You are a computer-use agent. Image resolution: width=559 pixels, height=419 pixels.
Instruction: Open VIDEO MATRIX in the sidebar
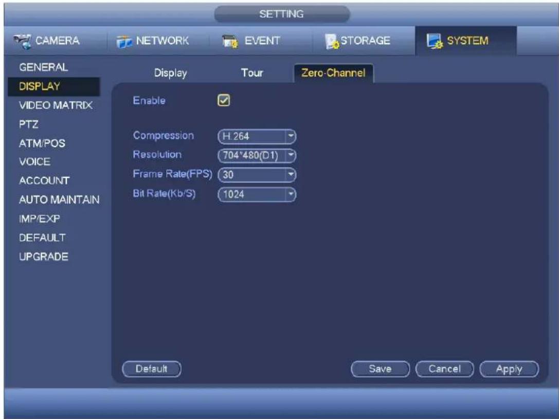click(x=56, y=105)
